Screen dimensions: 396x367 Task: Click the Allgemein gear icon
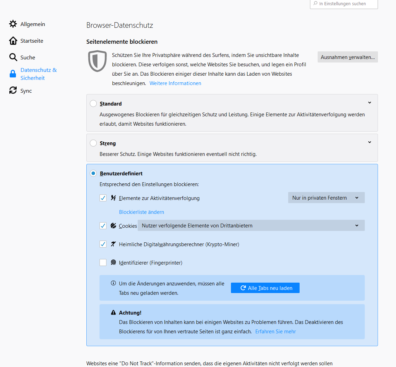[x=13, y=24]
